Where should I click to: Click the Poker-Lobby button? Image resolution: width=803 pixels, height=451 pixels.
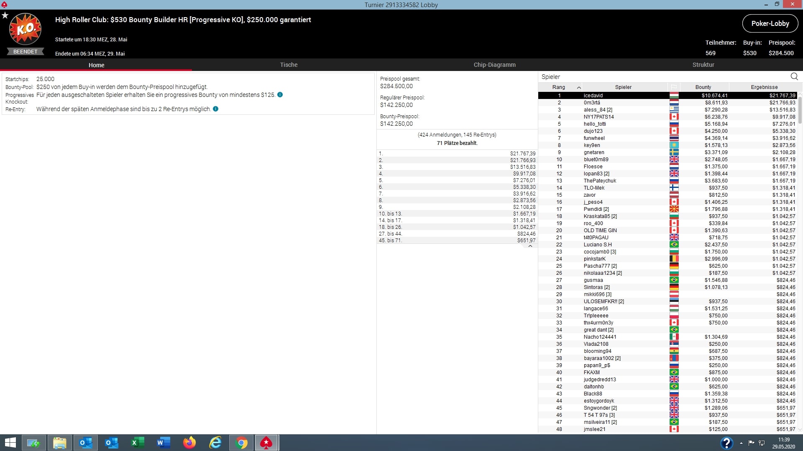pos(770,23)
